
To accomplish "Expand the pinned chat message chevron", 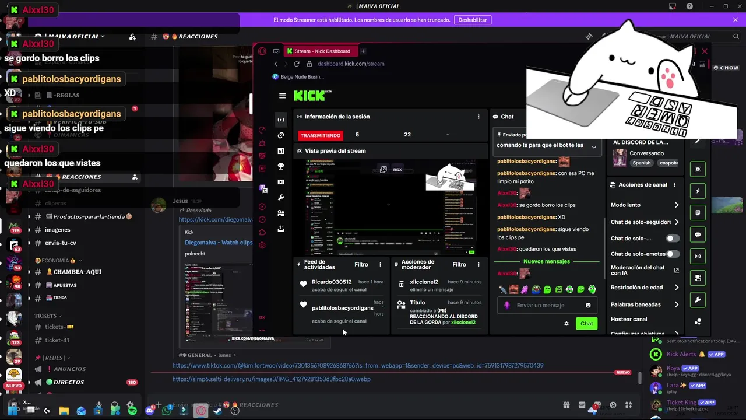I will pos(594,146).
